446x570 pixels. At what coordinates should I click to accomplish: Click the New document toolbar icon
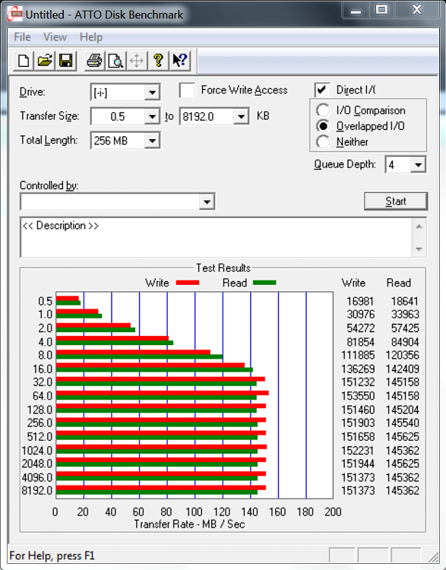click(x=24, y=61)
